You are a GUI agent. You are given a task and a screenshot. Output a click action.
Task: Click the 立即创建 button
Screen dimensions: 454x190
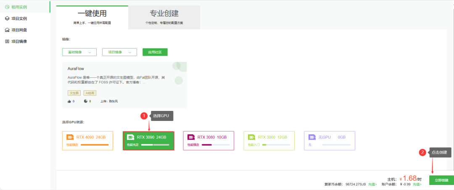[441, 180]
